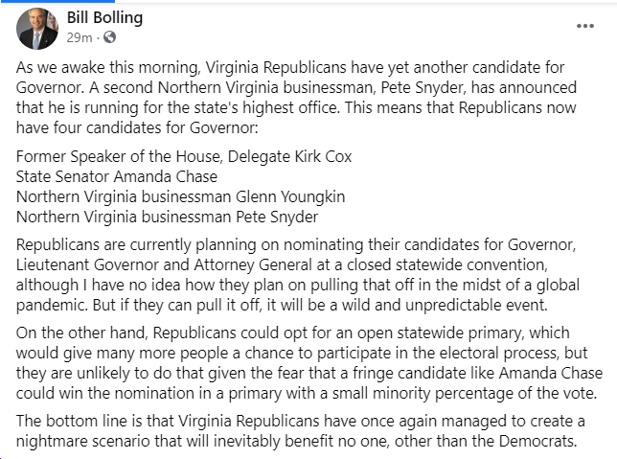The width and height of the screenshot is (617, 459).
Task: Click the globe public-audience icon
Action: click(x=109, y=37)
